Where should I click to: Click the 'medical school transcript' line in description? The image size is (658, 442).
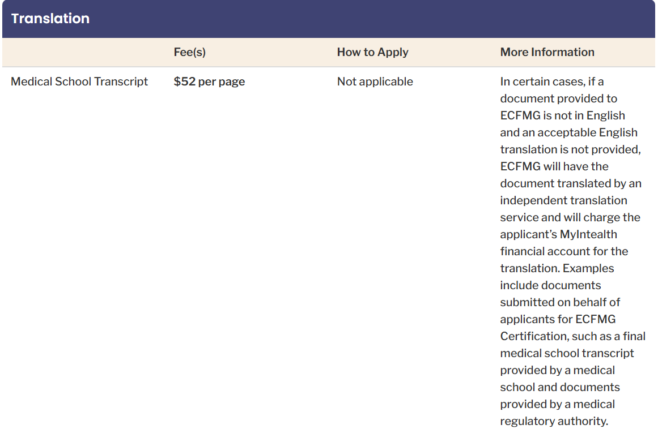coord(567,353)
